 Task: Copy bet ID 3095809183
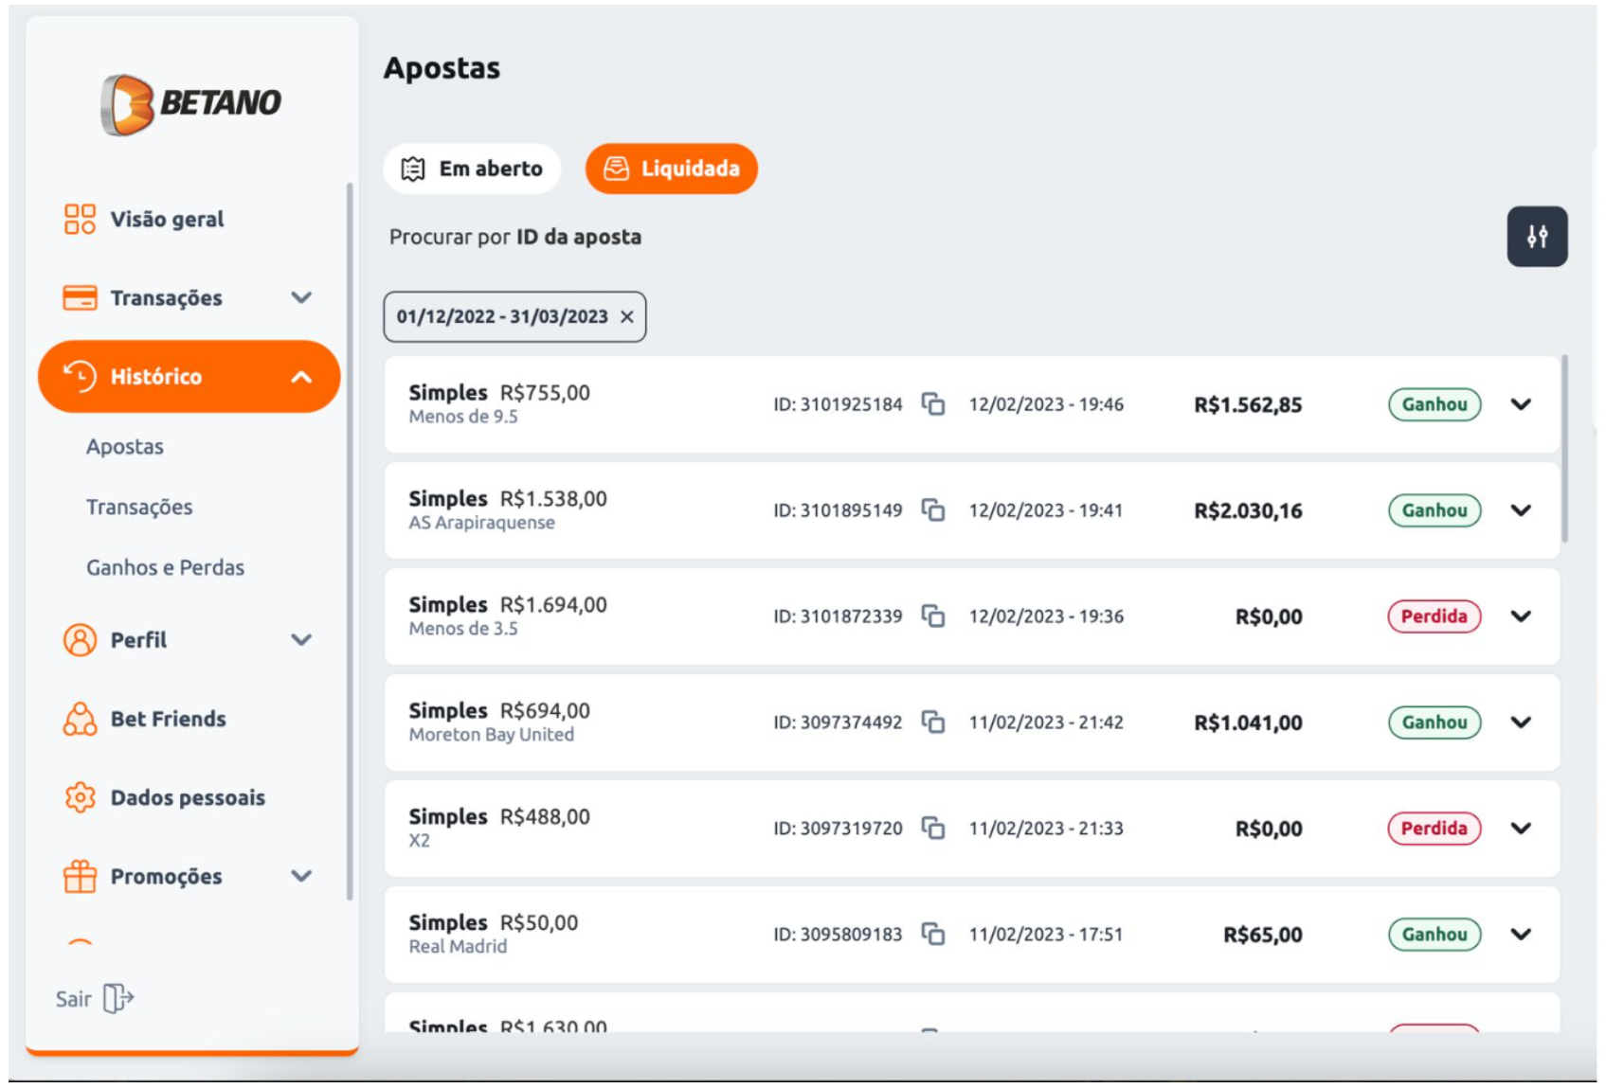pyautogui.click(x=933, y=935)
